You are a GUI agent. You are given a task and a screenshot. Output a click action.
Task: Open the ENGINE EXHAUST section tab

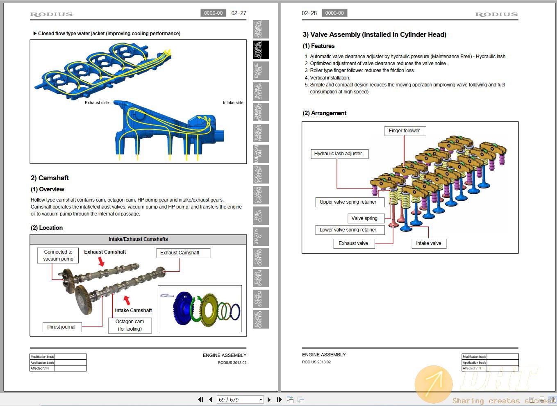[261, 112]
